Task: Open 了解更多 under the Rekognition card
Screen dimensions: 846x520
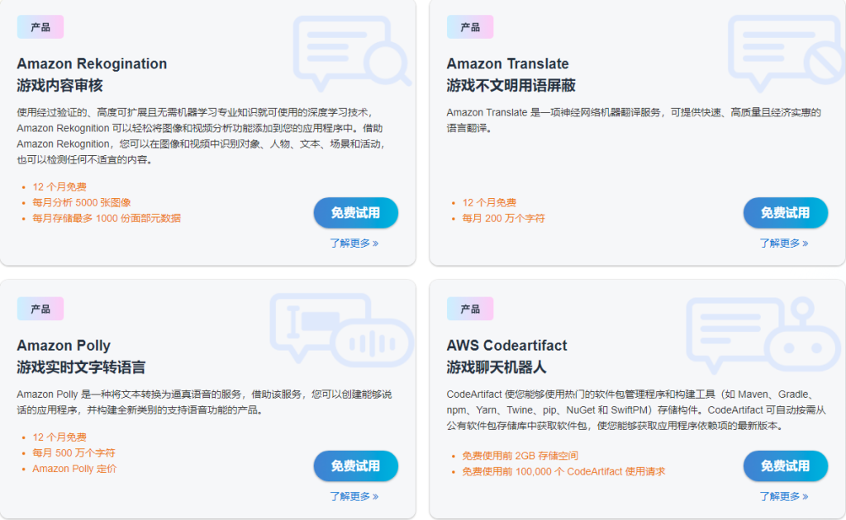Action: point(354,243)
